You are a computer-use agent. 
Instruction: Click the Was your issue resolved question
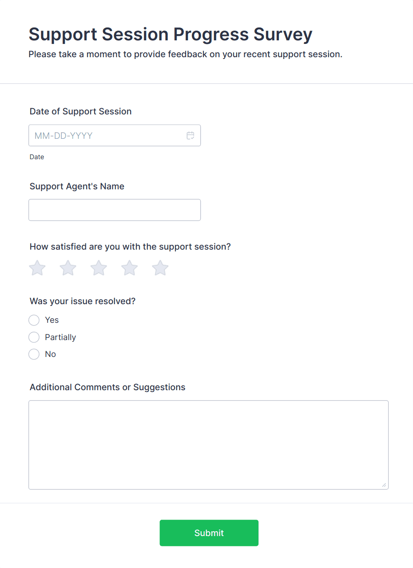83,302
